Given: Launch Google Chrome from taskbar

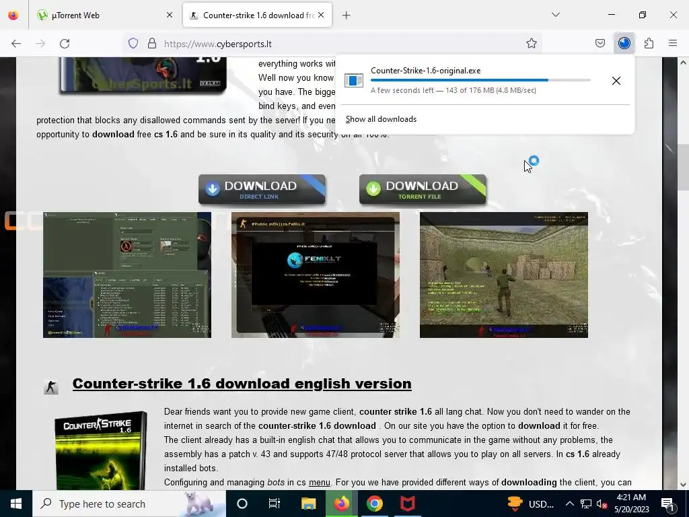Looking at the screenshot, I should pyautogui.click(x=374, y=504).
